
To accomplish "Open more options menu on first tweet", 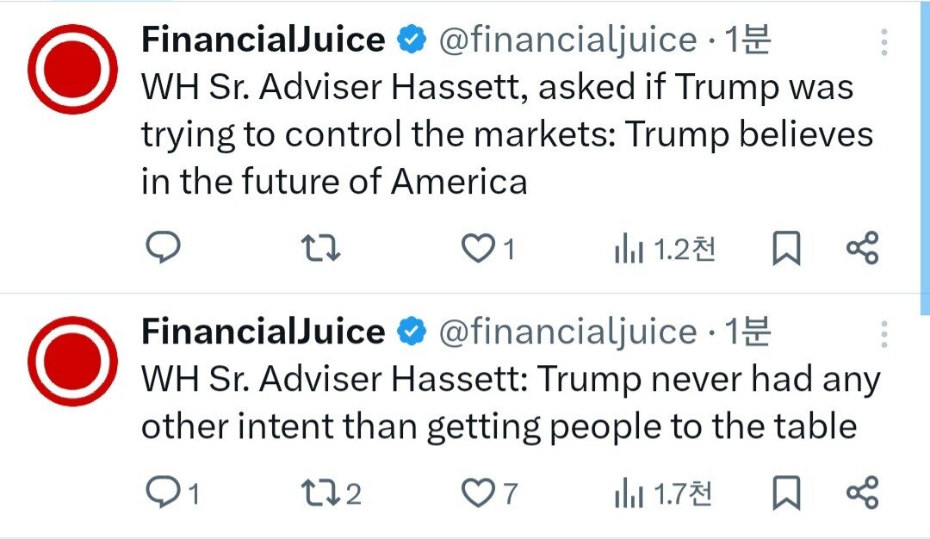I will coord(883,42).
